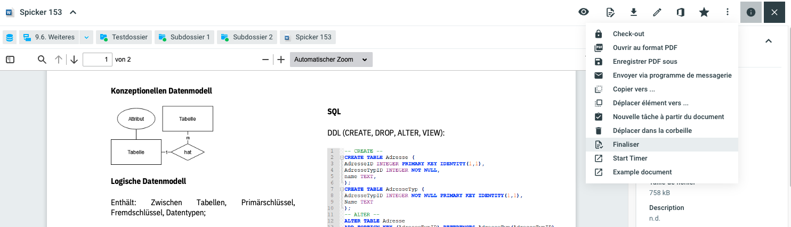The height and width of the screenshot is (227, 791).
Task: Open the three-dot more options menu
Action: pyautogui.click(x=728, y=12)
